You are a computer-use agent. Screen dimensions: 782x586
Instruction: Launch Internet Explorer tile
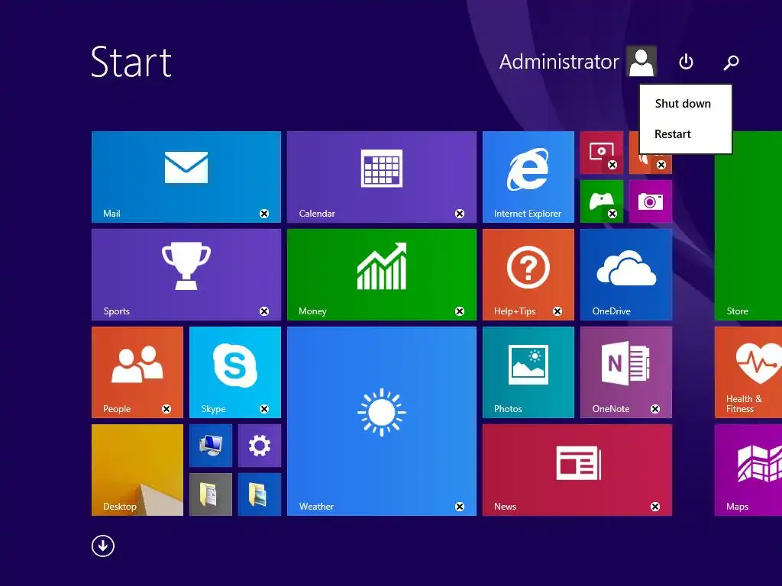528,177
